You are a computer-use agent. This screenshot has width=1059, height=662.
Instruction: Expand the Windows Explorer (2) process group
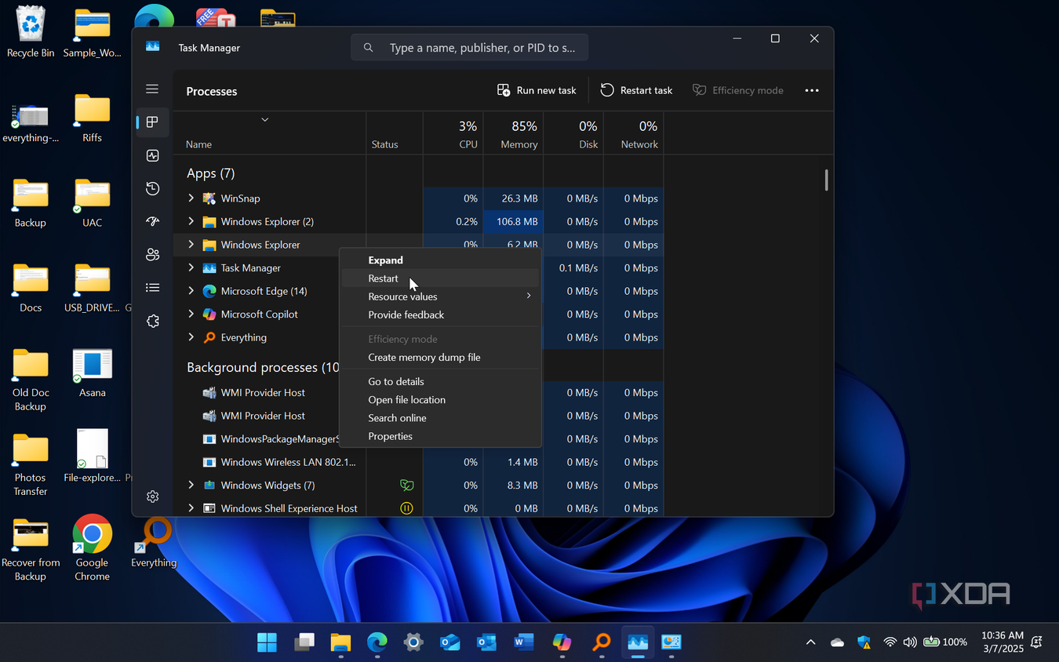click(x=191, y=221)
